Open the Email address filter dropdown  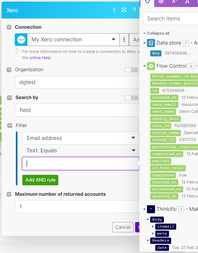pos(81,138)
